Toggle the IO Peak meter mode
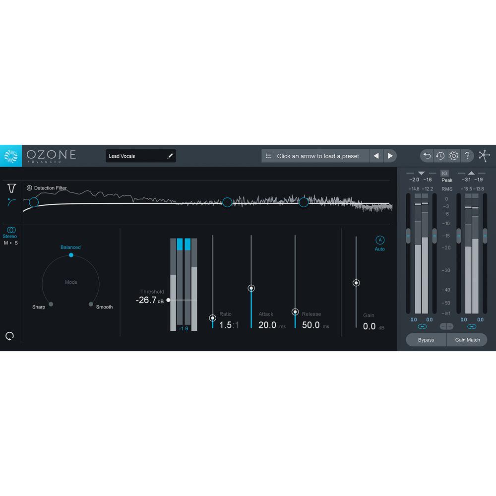This screenshot has height=496, width=496. 445,173
